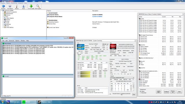
Task: Click the Core3 clock usage bar
Action: [x=86, y=77]
